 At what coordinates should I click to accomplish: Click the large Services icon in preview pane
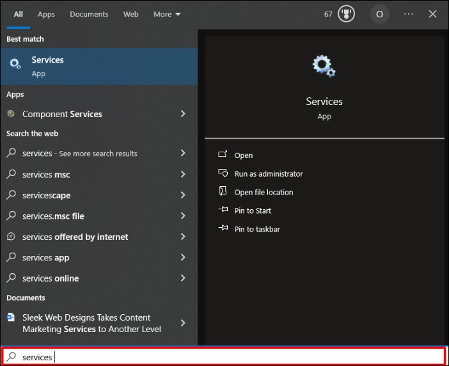point(324,67)
